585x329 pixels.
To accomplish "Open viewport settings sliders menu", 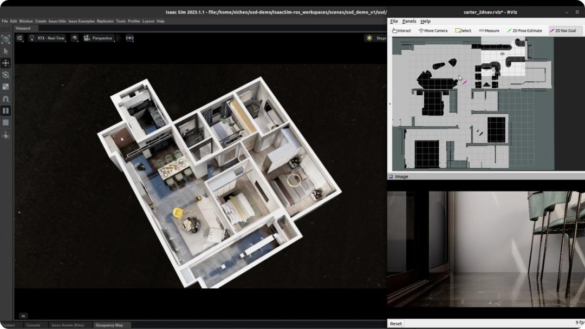I will 20,38.
